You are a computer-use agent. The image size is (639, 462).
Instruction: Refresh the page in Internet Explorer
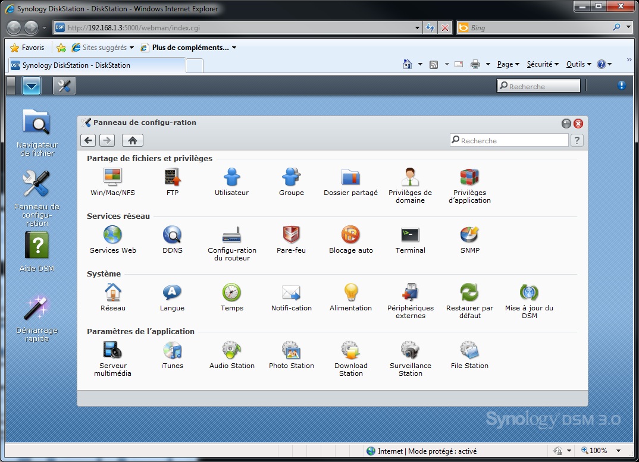click(430, 28)
